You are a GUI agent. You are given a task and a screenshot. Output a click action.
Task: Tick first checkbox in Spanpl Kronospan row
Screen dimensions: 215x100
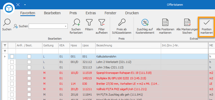click(x=12, y=73)
